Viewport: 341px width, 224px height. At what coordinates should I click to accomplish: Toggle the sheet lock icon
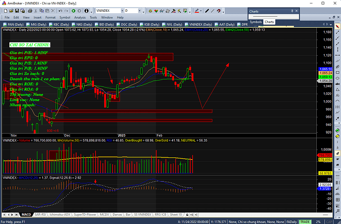[187, 215]
